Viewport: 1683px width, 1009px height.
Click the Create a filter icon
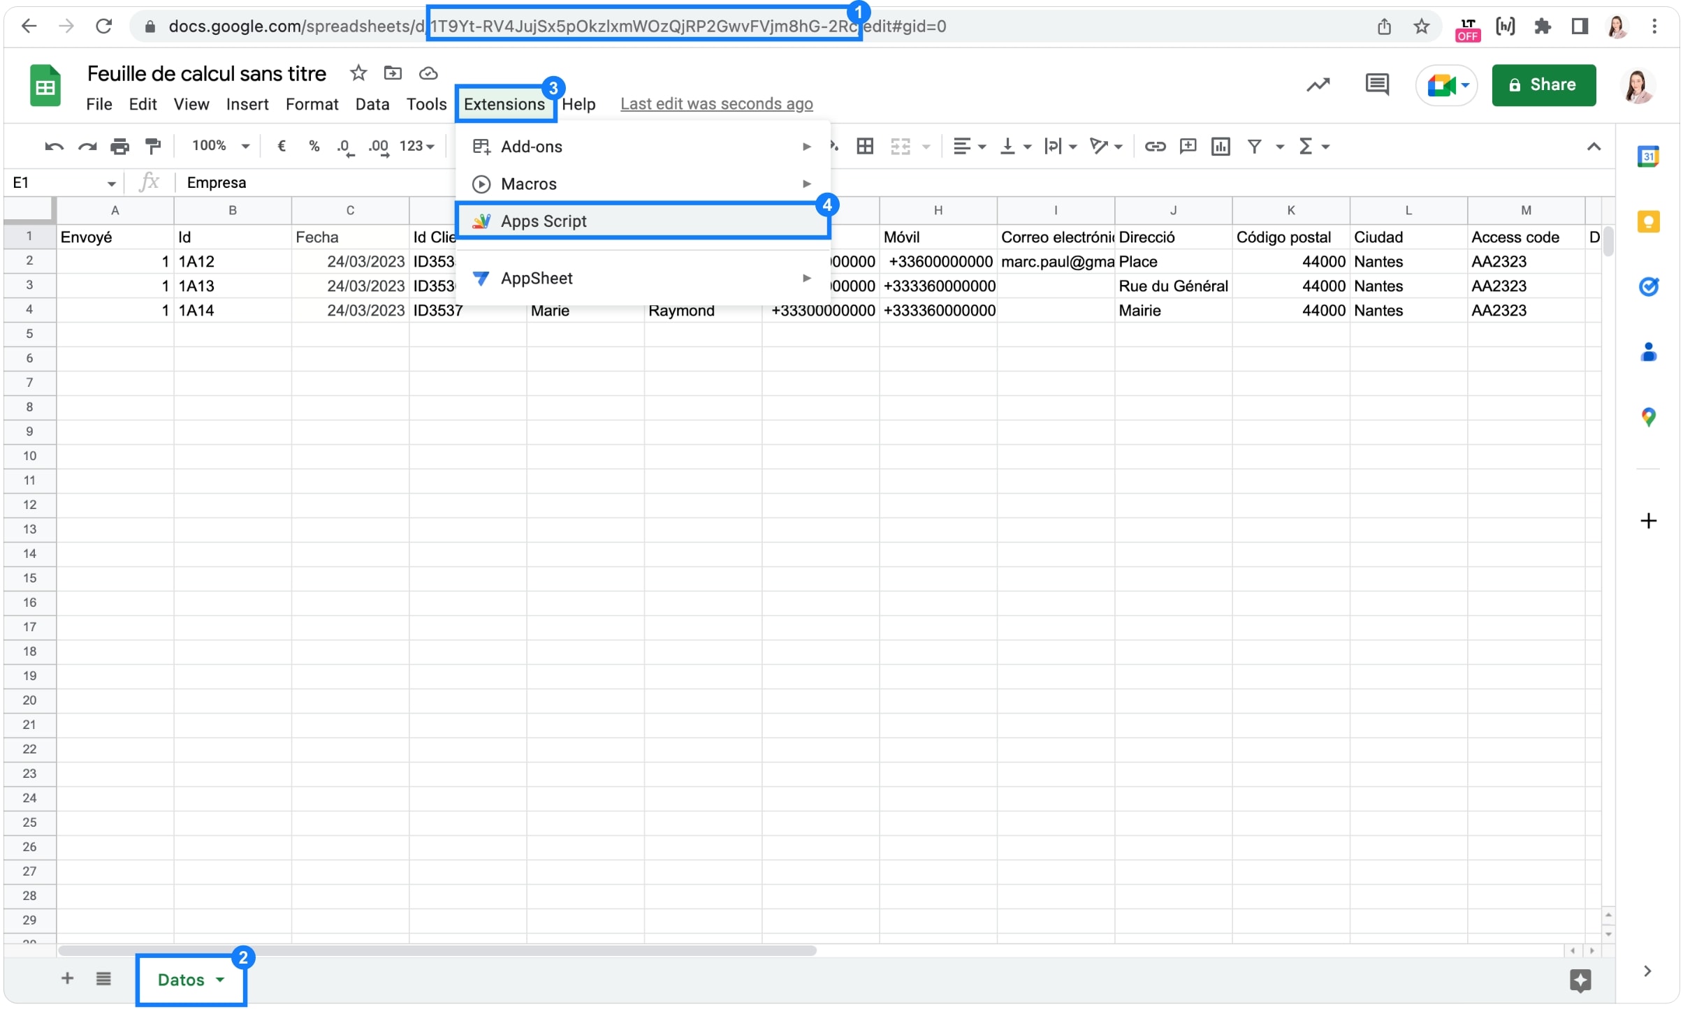pos(1255,146)
